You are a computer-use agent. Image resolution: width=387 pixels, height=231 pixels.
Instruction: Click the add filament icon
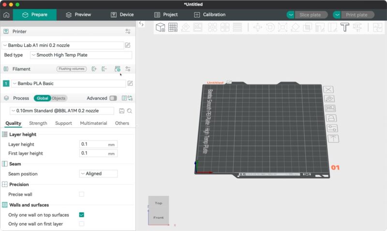click(x=94, y=69)
